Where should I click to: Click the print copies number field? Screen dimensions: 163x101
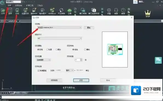(77, 60)
